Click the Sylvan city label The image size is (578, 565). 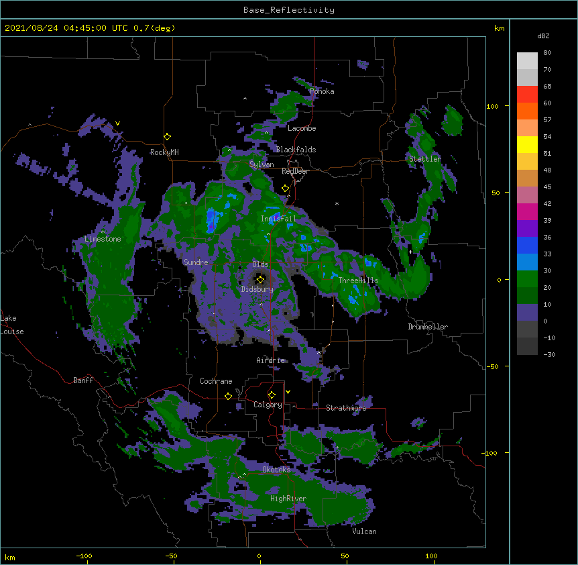(x=262, y=164)
